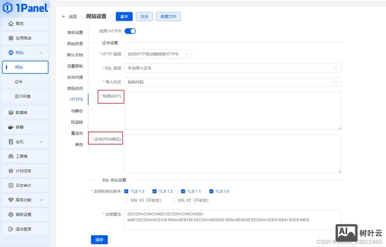Select 伪静态 in settings menu

coord(77,111)
